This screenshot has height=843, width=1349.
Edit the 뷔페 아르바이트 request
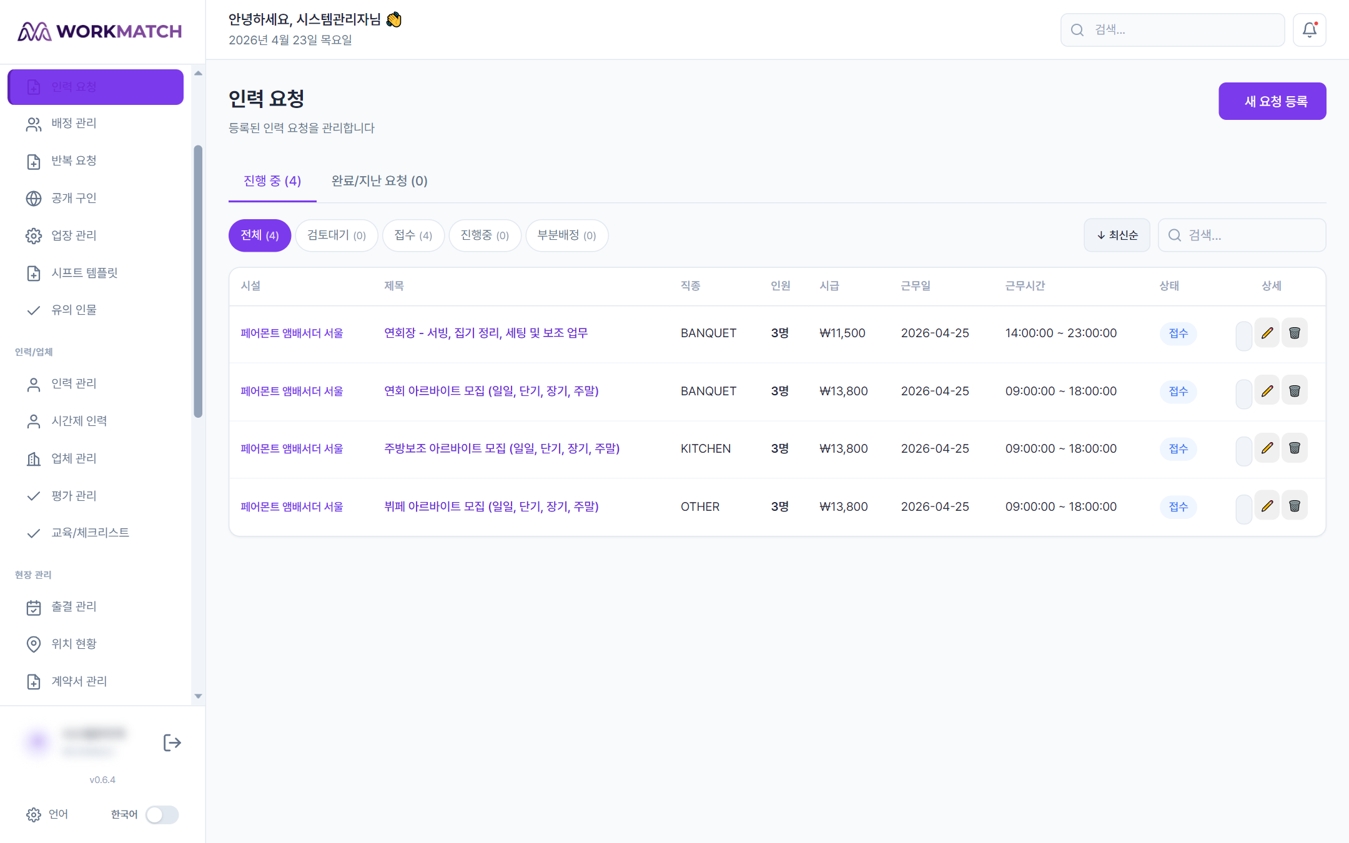pyautogui.click(x=1267, y=506)
